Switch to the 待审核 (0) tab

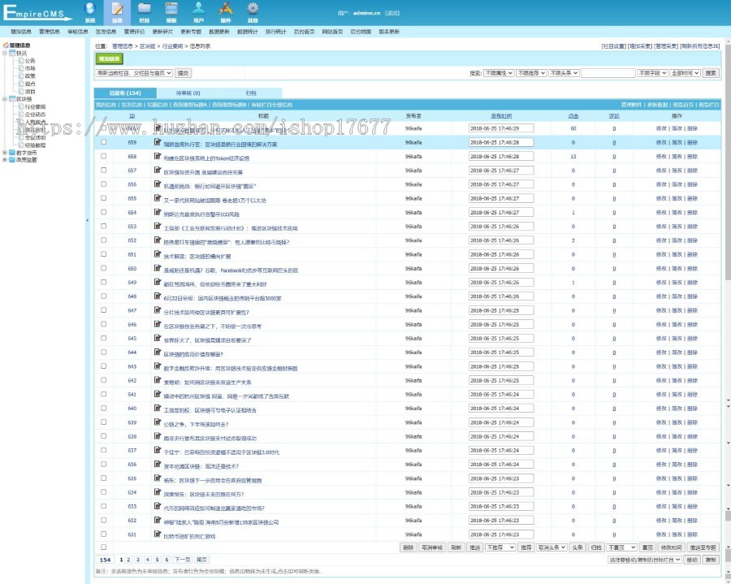[188, 93]
